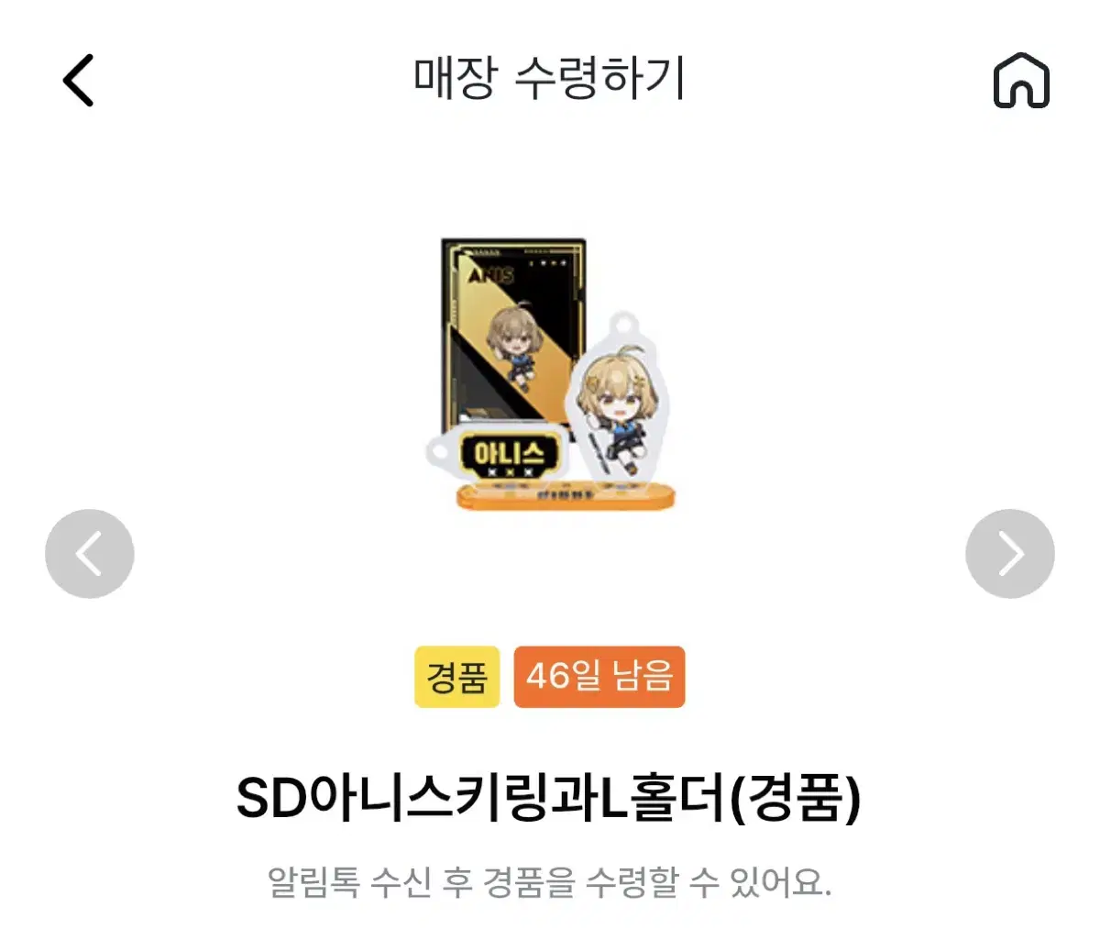Open the SD아니스키링과L홀더(경품) product title
The height and width of the screenshot is (929, 1100).
pyautogui.click(x=549, y=799)
